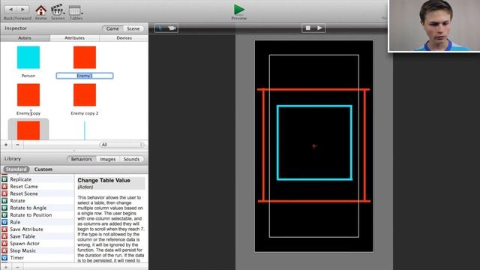Open the Scenes clapperboard icon
Image resolution: width=480 pixels, height=270 pixels.
(57, 10)
